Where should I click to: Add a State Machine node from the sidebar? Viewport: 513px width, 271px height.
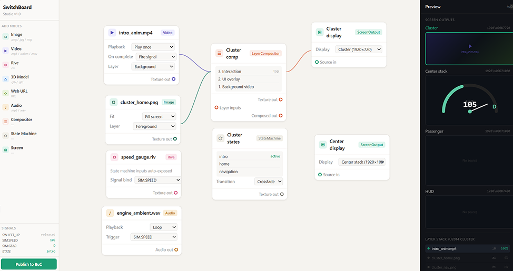click(x=29, y=136)
